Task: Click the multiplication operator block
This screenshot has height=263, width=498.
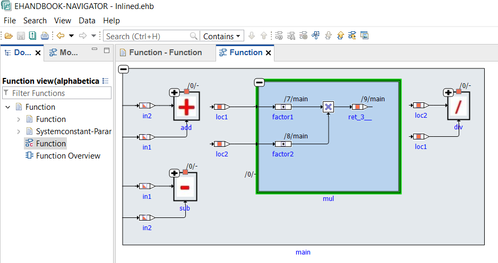Action: tap(328, 107)
